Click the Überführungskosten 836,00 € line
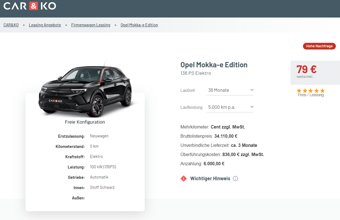 click(222, 155)
